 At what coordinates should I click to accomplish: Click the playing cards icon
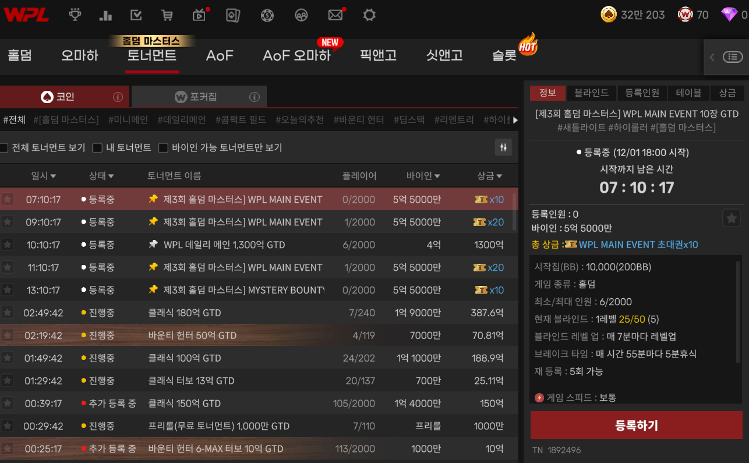[x=233, y=15]
